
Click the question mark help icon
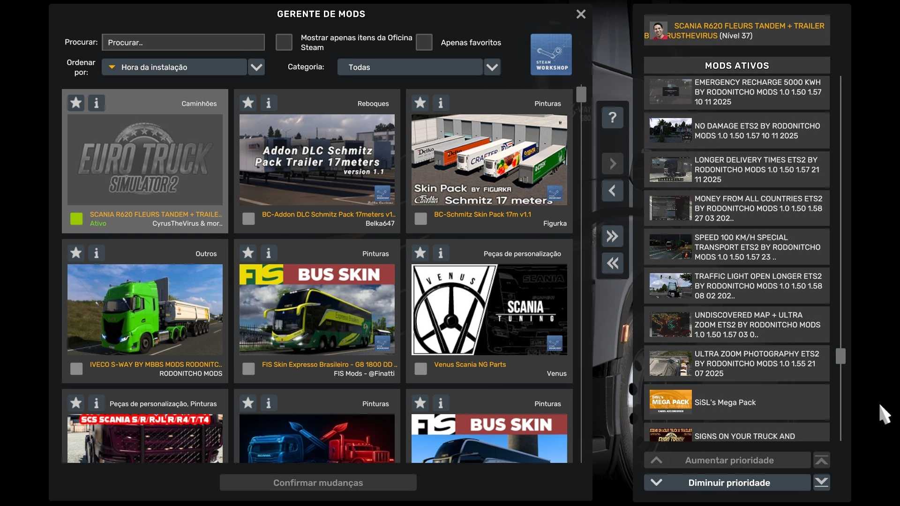tap(612, 117)
